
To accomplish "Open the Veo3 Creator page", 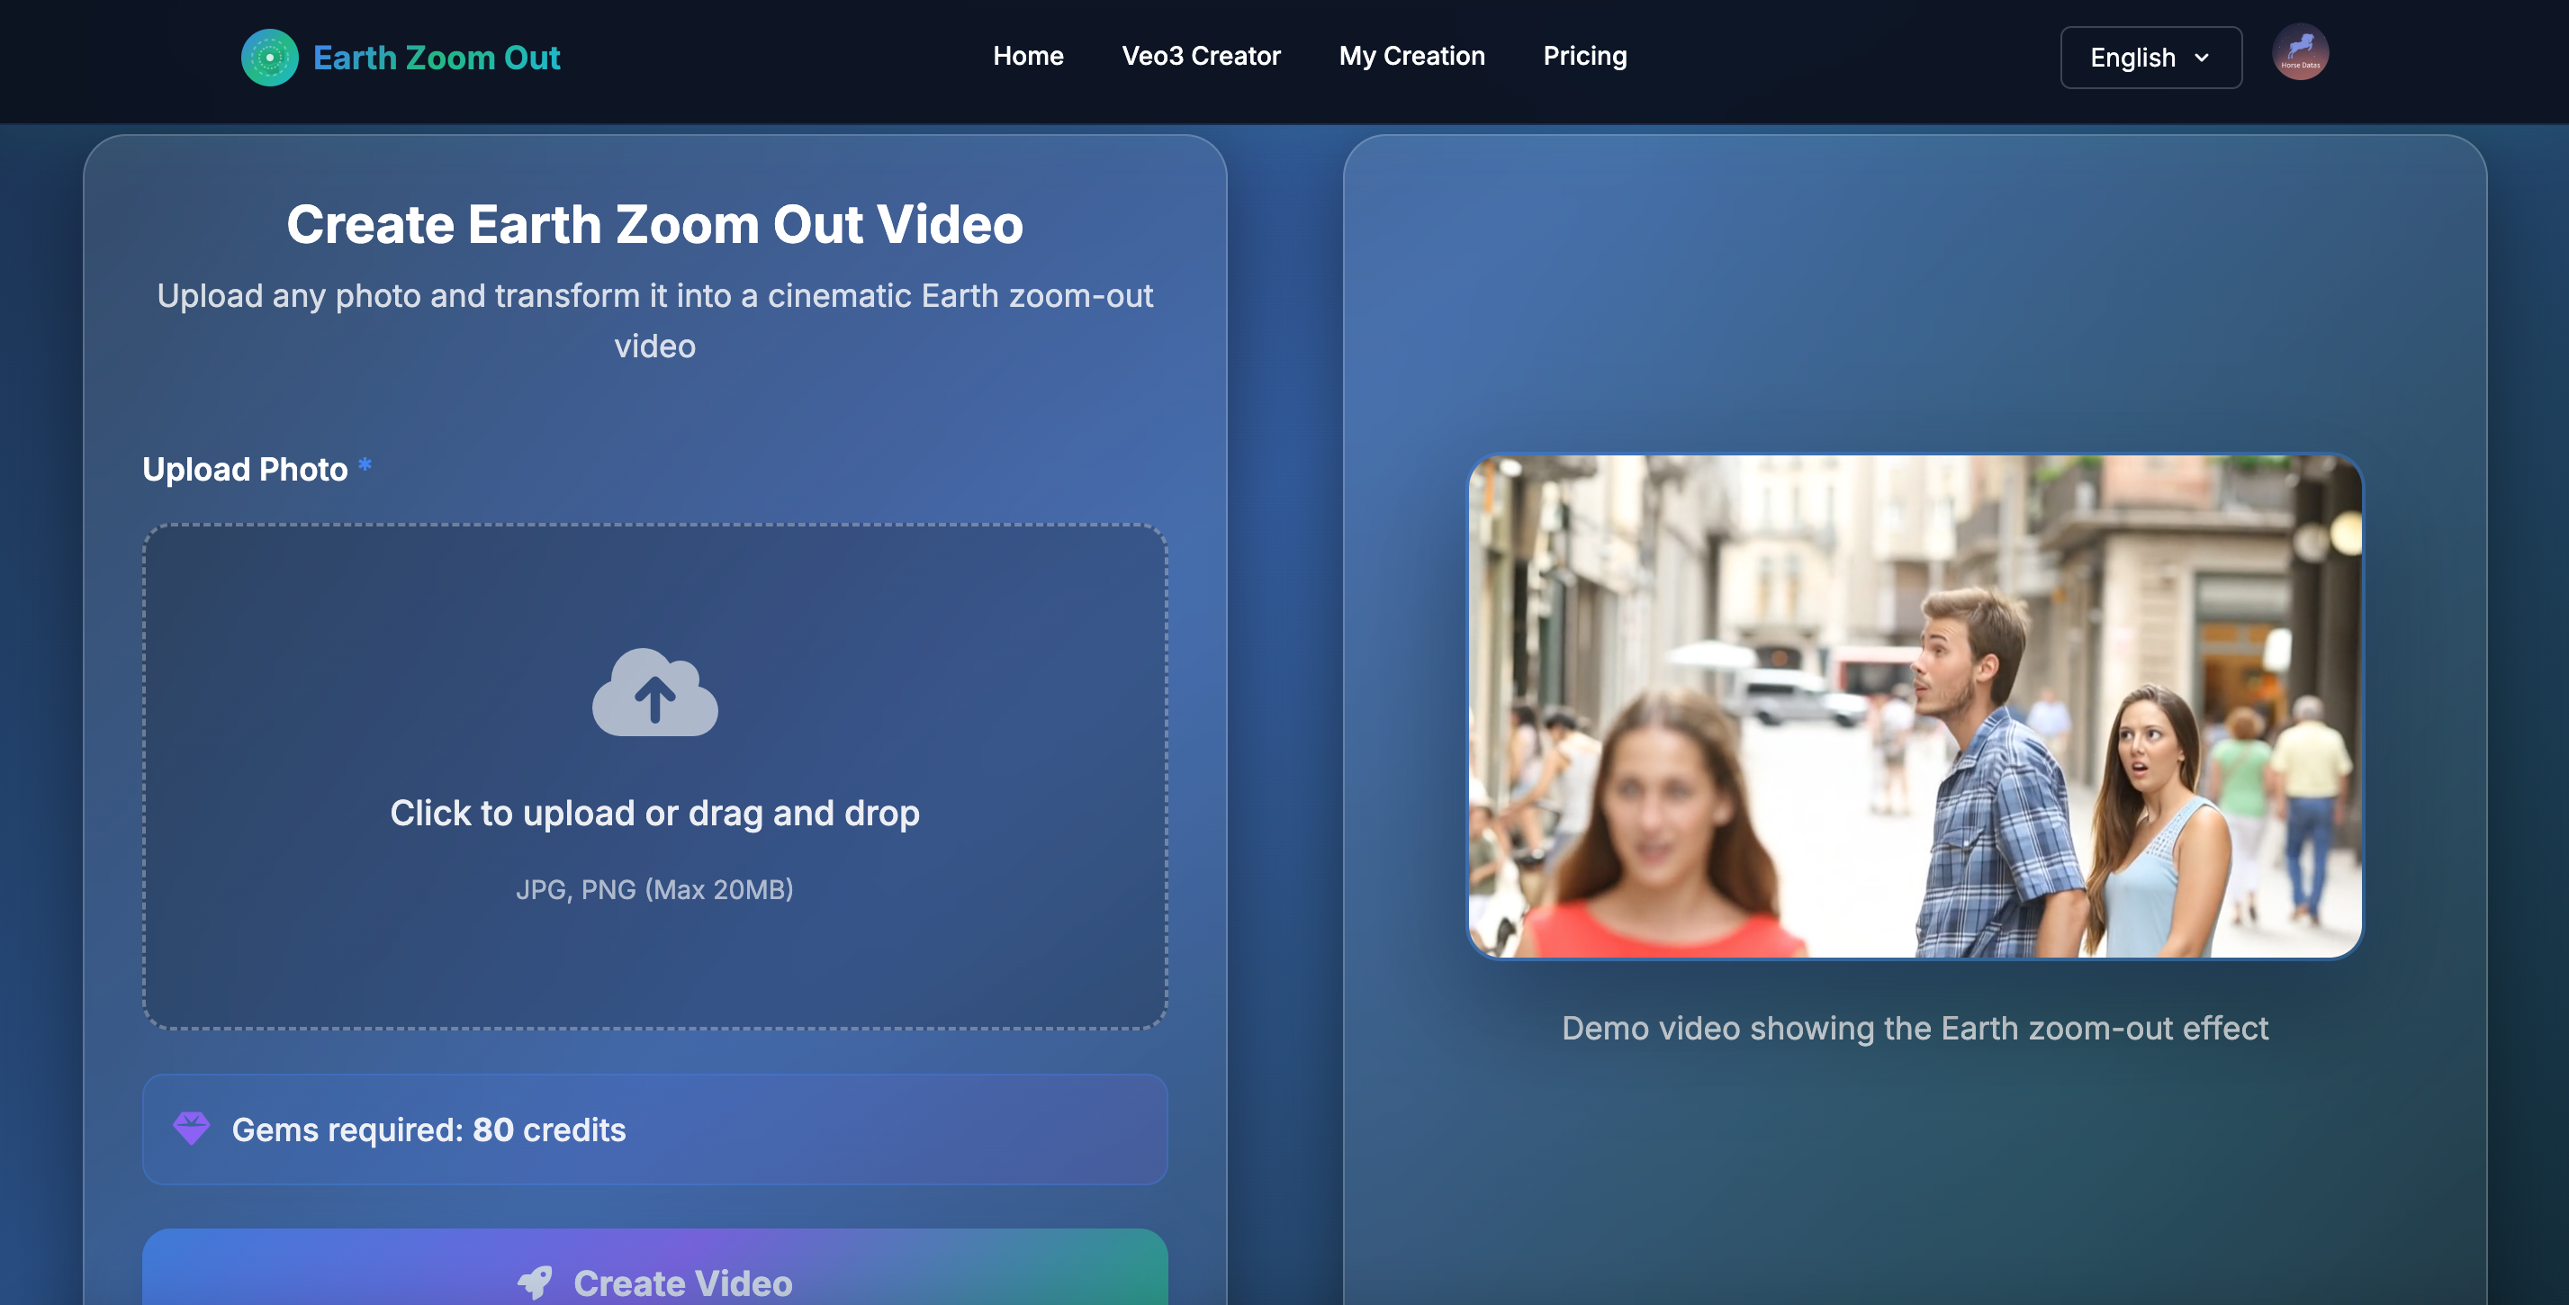I will pyautogui.click(x=1201, y=56).
